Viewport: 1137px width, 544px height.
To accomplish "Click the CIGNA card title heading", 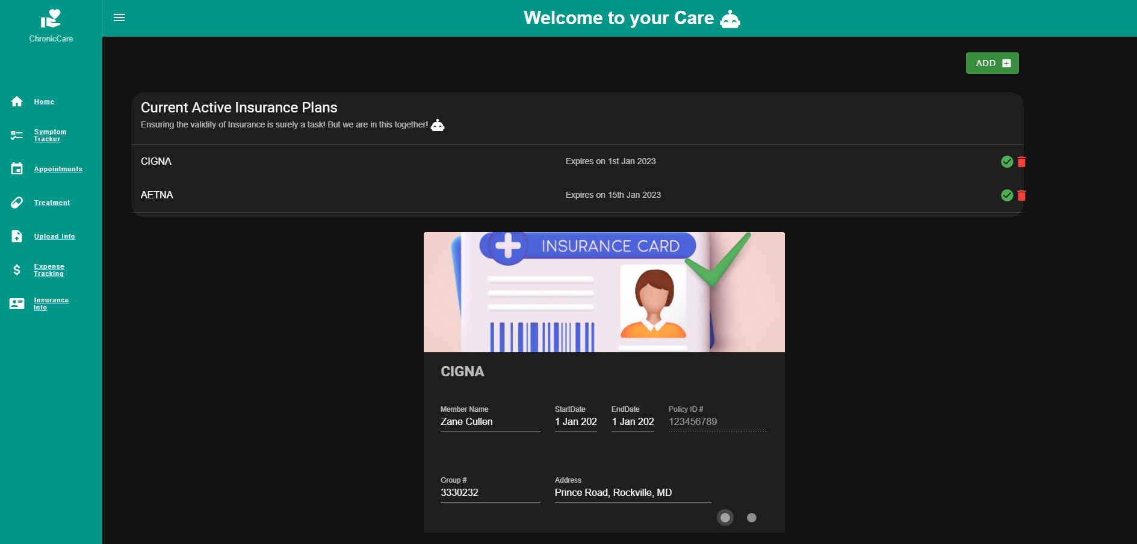I will point(462,371).
